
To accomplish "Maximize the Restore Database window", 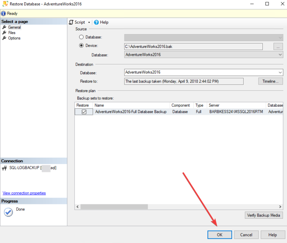I will pos(267,4).
